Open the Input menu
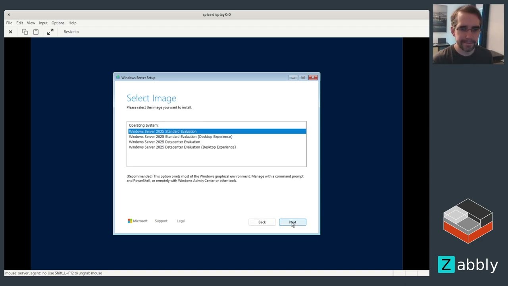 tap(43, 23)
